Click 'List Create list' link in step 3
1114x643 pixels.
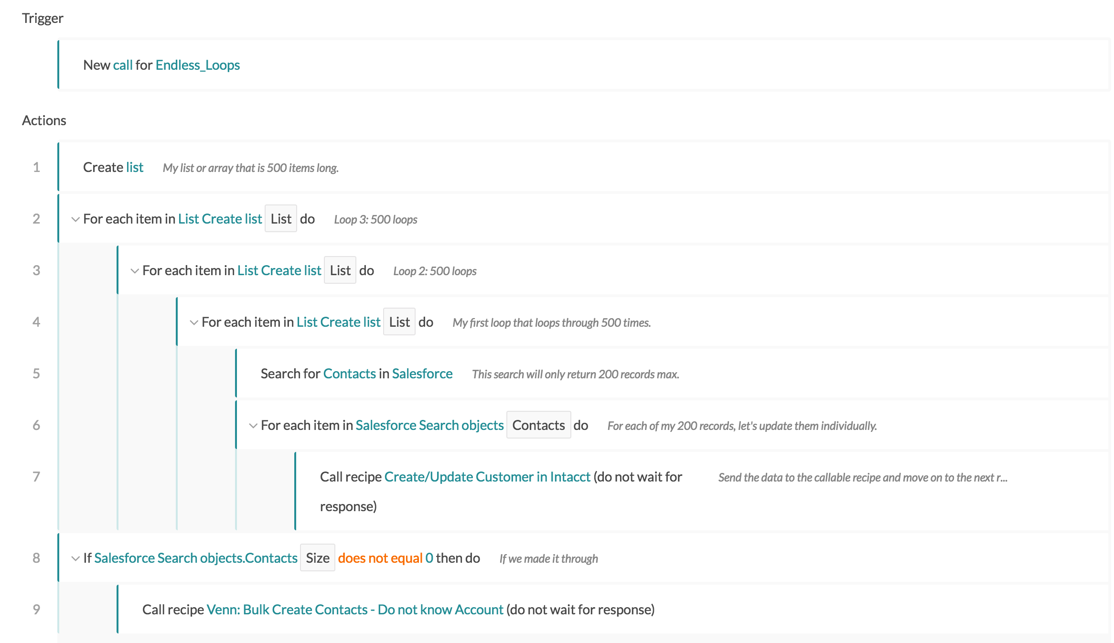[279, 270]
